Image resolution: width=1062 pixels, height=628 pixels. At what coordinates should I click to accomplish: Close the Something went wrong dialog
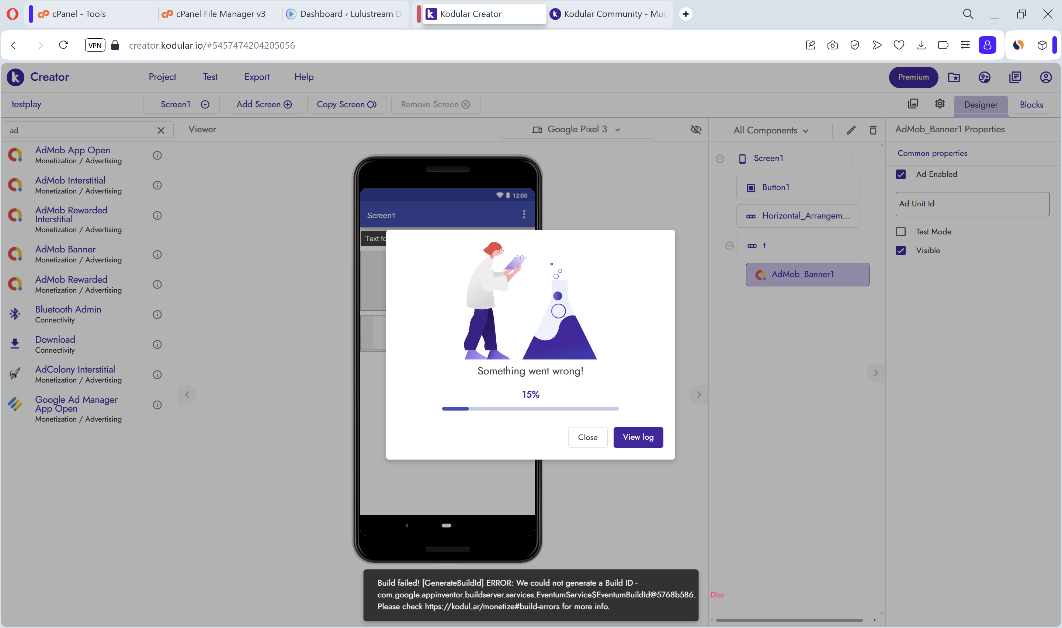(x=587, y=437)
